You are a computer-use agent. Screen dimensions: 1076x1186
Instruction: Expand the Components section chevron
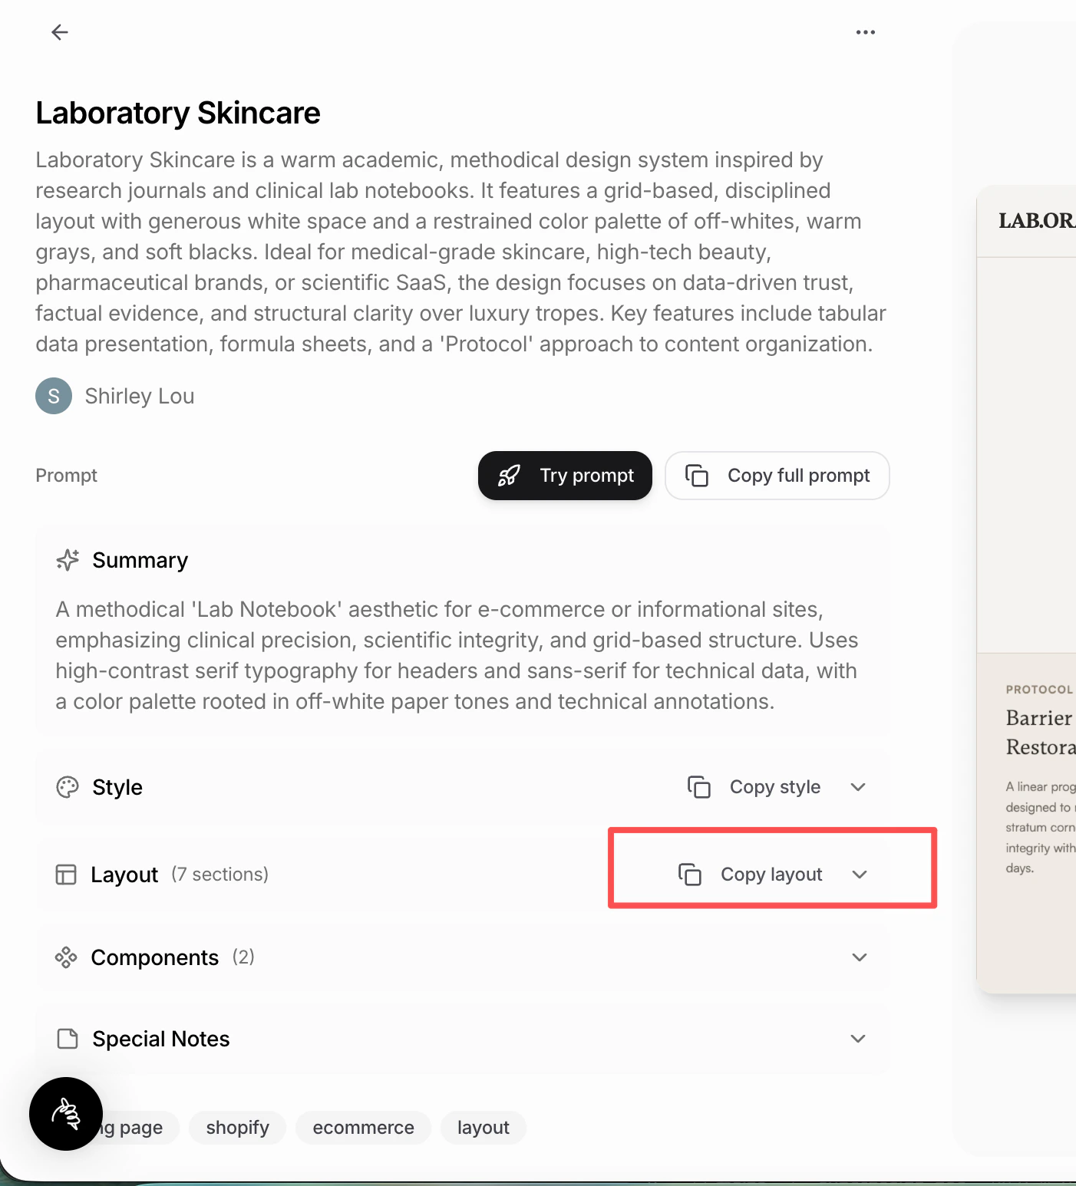click(x=860, y=957)
